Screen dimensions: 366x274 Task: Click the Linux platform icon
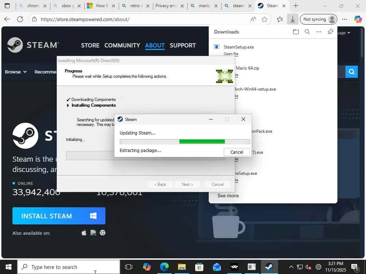click(x=93, y=233)
